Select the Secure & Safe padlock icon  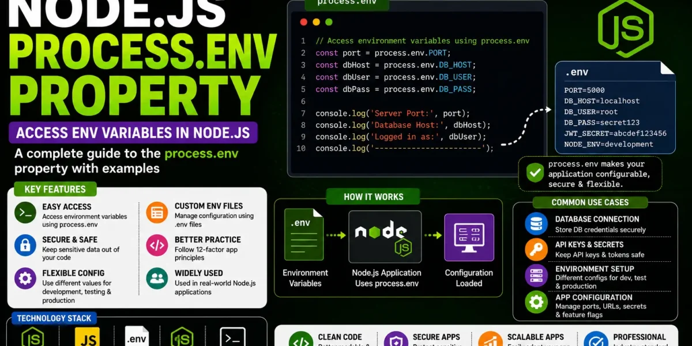click(x=25, y=245)
